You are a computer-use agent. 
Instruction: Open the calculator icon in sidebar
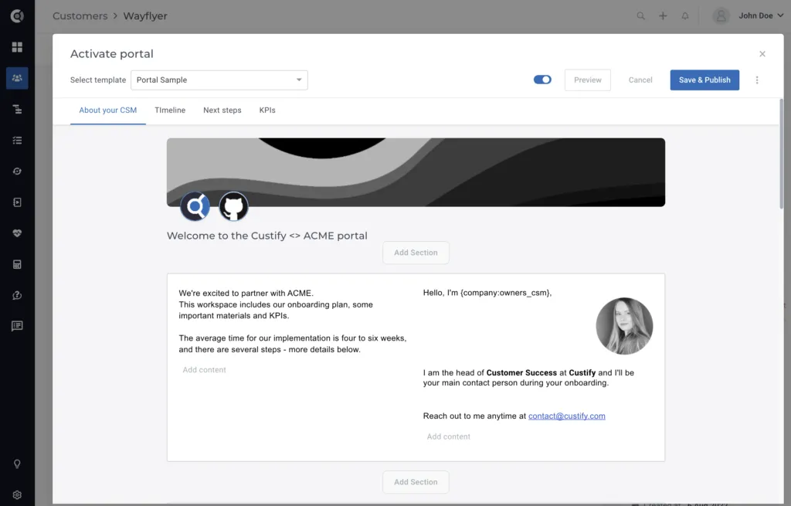pyautogui.click(x=17, y=264)
